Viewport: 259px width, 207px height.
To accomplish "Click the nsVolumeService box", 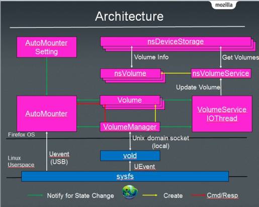I will pos(221,74).
